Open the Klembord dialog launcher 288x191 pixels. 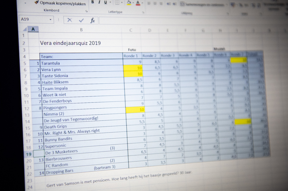(x=86, y=11)
